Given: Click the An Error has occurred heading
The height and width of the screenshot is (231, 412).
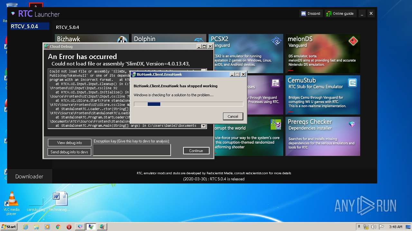Looking at the screenshot, I should coord(82,57).
